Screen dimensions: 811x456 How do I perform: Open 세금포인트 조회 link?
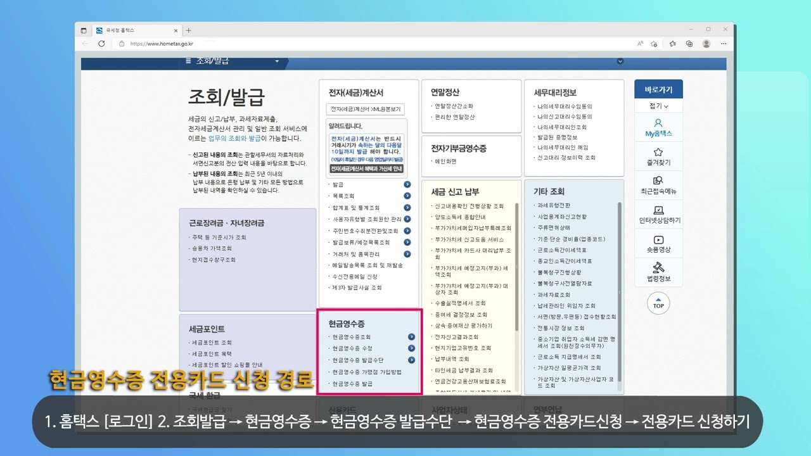point(212,343)
